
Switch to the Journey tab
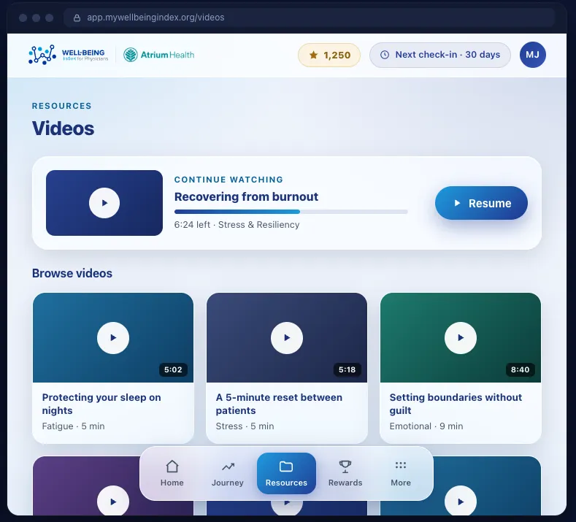(x=227, y=474)
